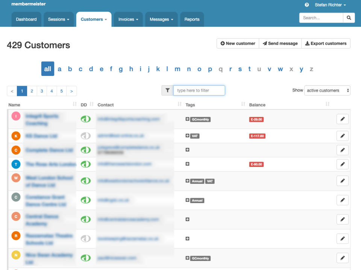Viewport: 361px width, 270px height.
Task: Switch to the Dashboard tab
Action: 26,19
